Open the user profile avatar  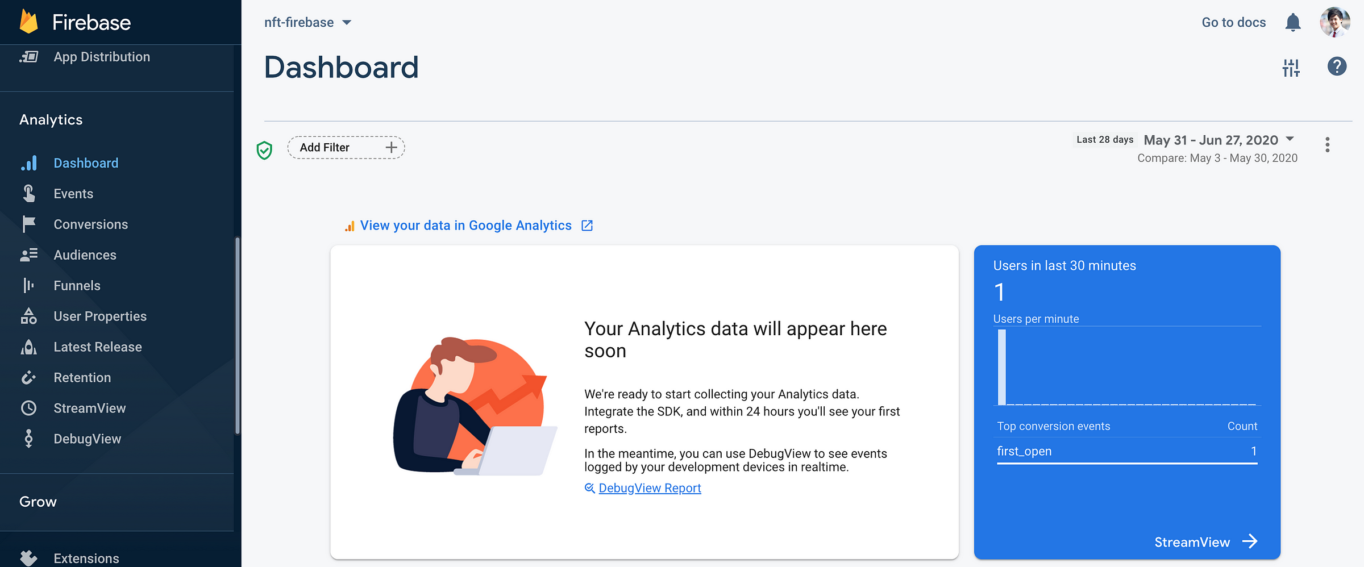coord(1335,22)
